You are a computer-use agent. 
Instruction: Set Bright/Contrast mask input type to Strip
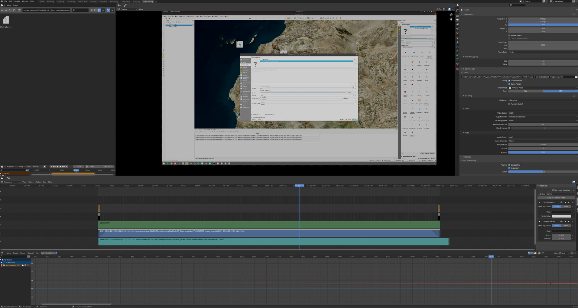557,225
